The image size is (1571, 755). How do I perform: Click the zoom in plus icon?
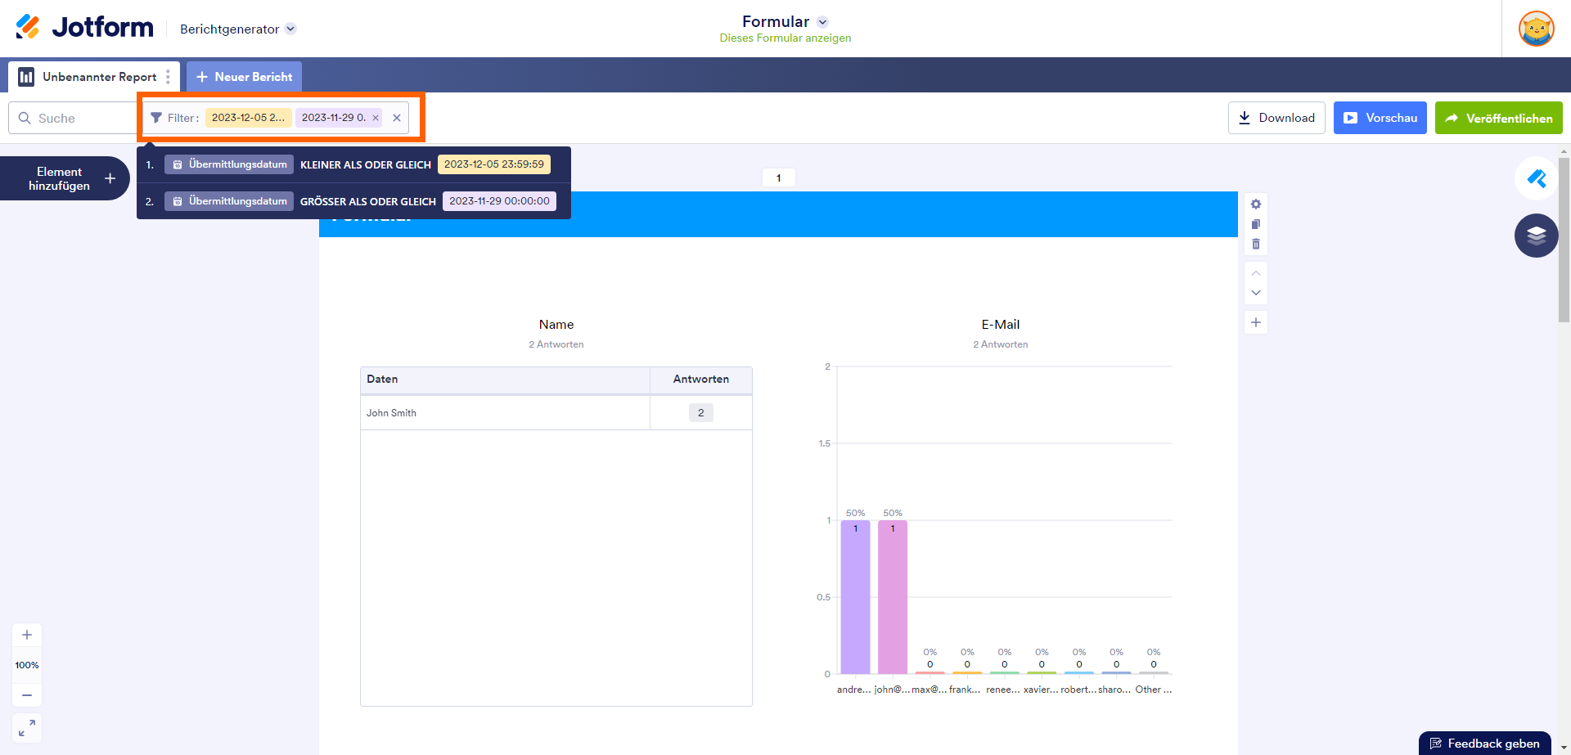(27, 635)
